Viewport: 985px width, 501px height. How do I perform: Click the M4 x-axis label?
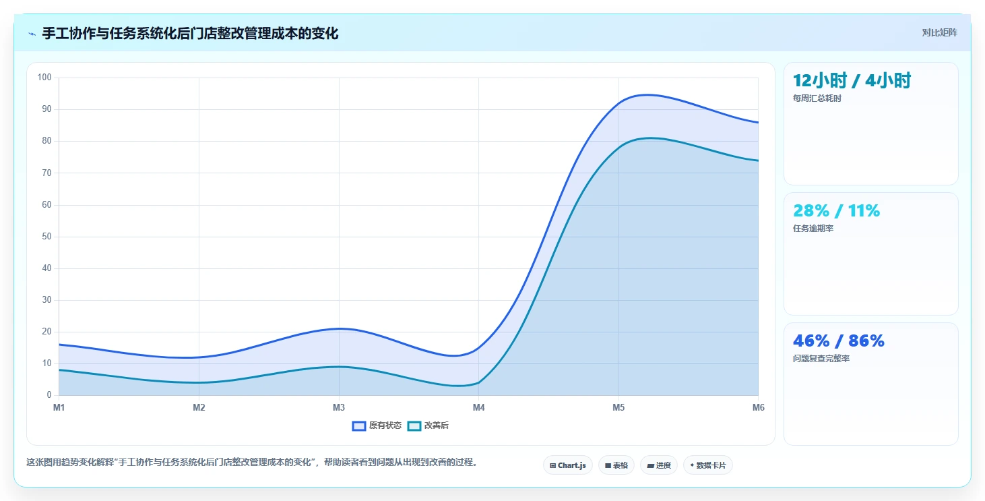coord(478,407)
